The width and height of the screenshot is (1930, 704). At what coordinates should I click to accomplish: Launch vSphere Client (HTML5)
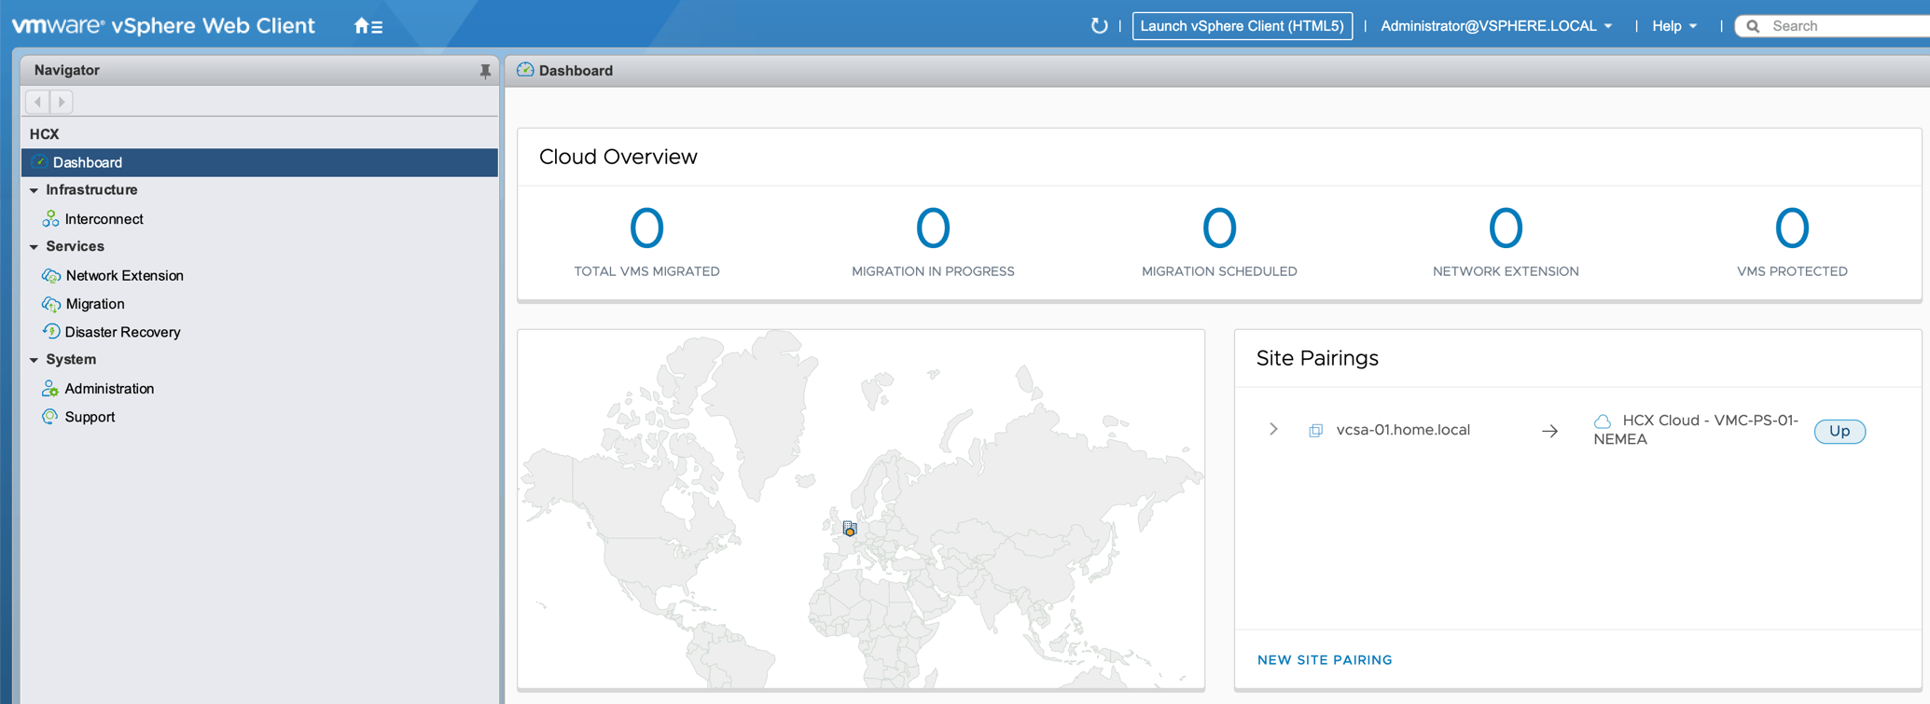(1242, 26)
